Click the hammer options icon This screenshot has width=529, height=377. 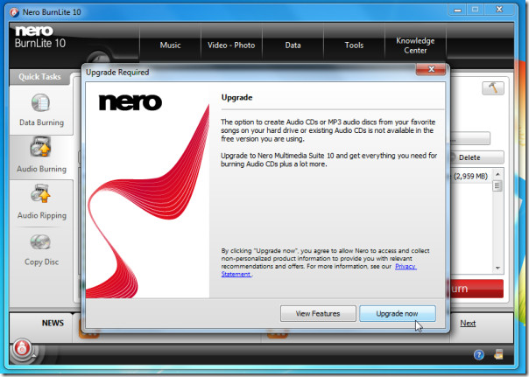493,88
